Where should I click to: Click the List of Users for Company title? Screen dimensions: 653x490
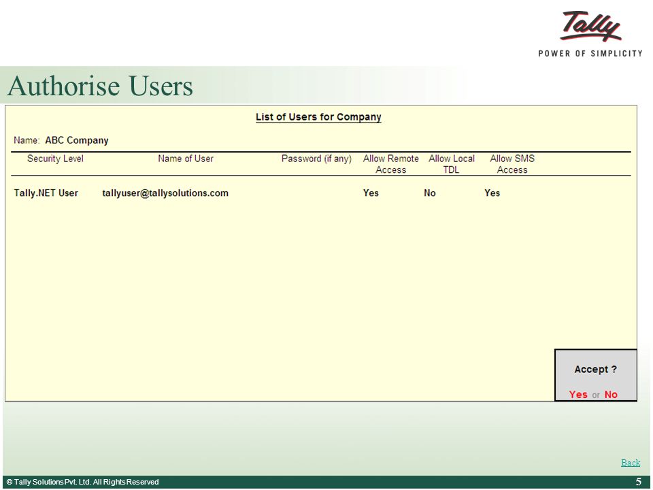tap(318, 117)
